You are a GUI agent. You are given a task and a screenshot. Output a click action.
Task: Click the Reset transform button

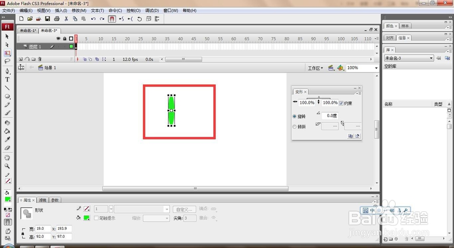(x=357, y=136)
